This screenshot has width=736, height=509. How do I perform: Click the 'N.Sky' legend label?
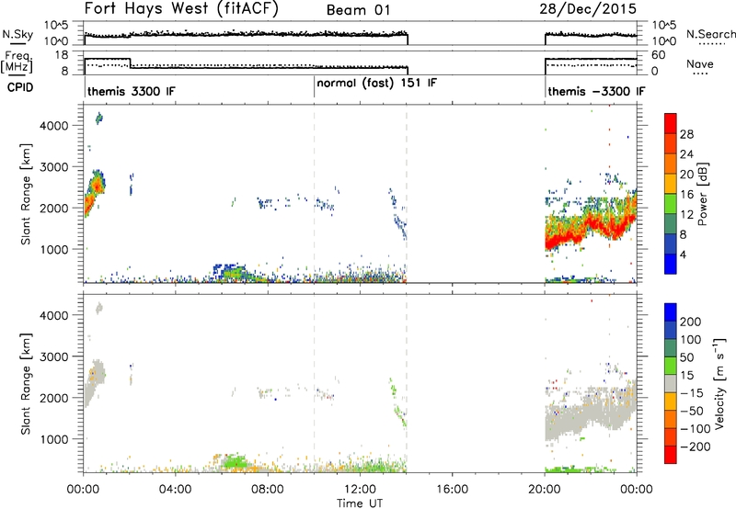pos(17,34)
